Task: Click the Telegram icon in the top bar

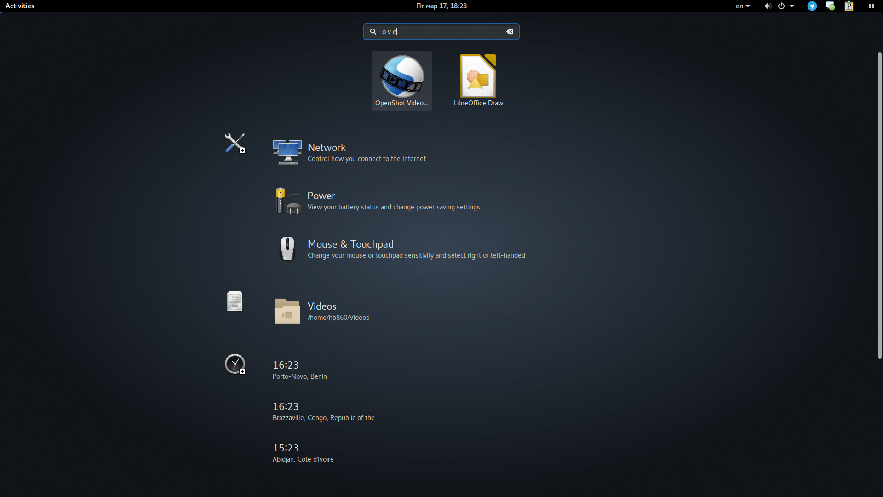Action: coord(812,6)
